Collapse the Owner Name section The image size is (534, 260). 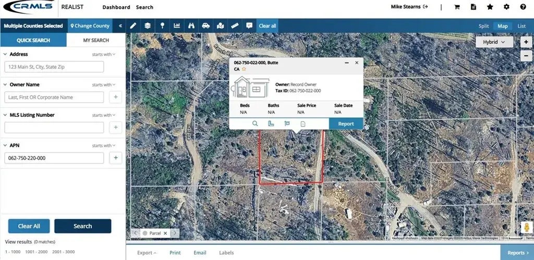pos(5,84)
